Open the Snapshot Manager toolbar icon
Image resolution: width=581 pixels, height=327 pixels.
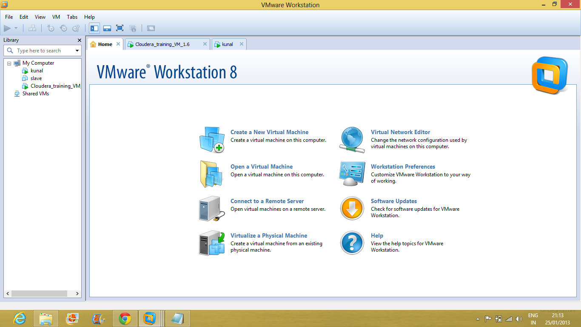(76, 29)
